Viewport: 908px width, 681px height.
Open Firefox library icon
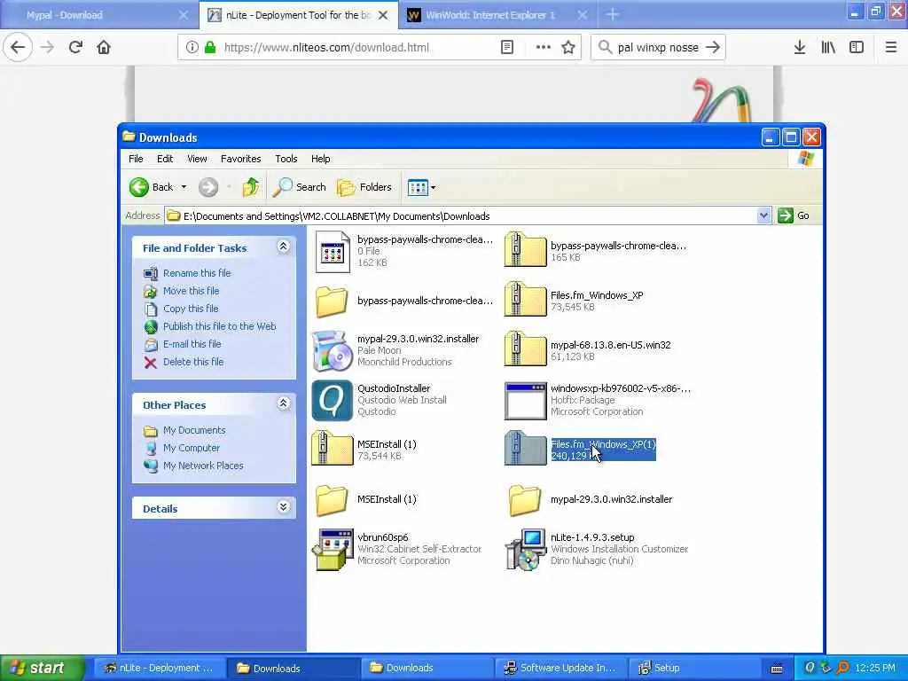(x=828, y=47)
